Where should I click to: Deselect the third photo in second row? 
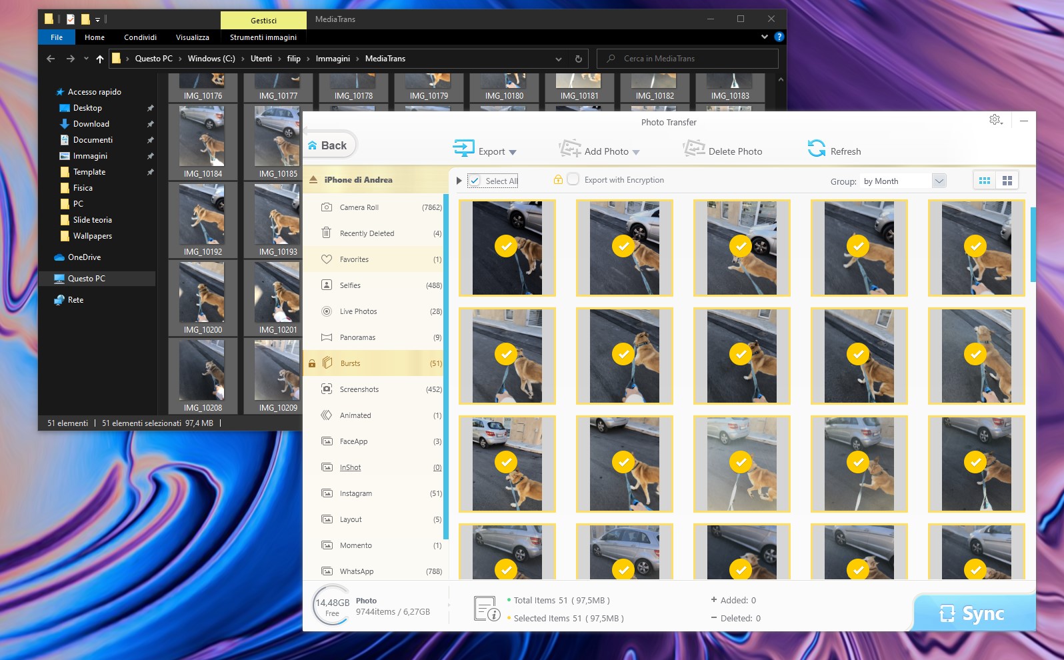741,354
